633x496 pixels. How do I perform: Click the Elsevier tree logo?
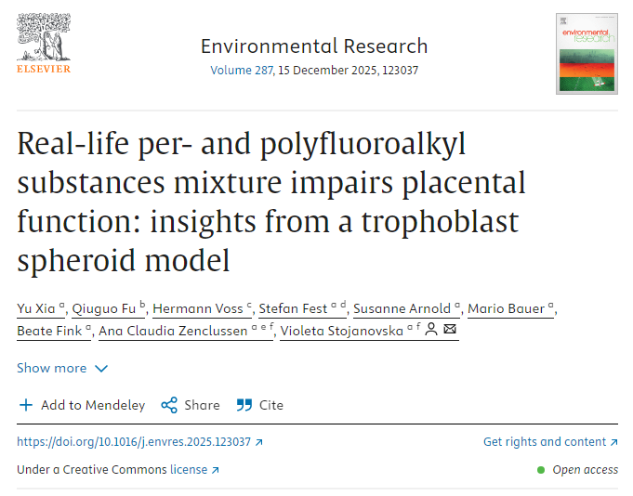point(44,38)
